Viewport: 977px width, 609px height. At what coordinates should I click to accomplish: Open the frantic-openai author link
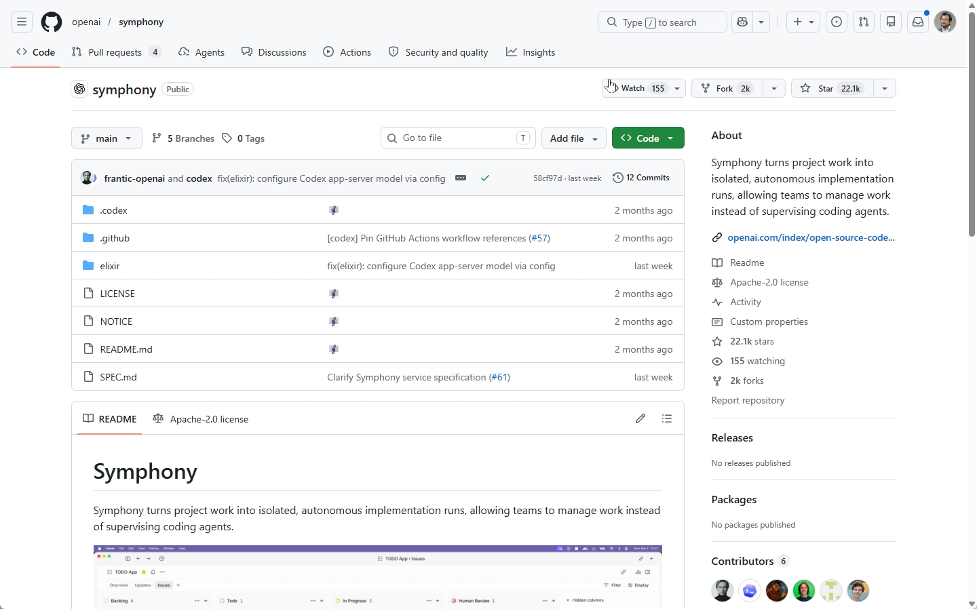coord(134,178)
